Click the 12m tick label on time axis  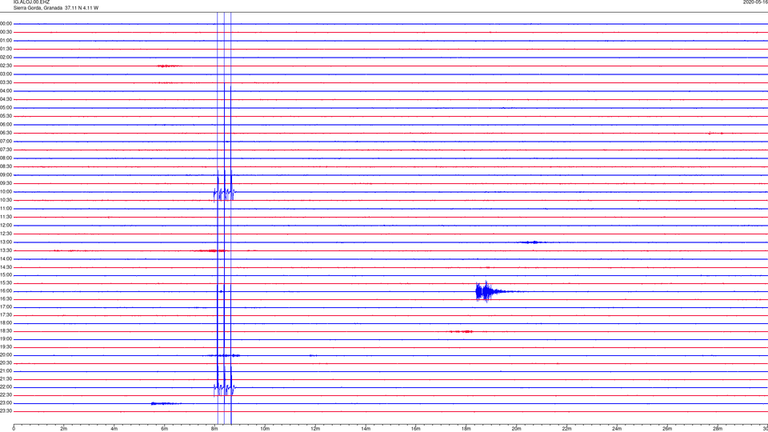coord(315,429)
